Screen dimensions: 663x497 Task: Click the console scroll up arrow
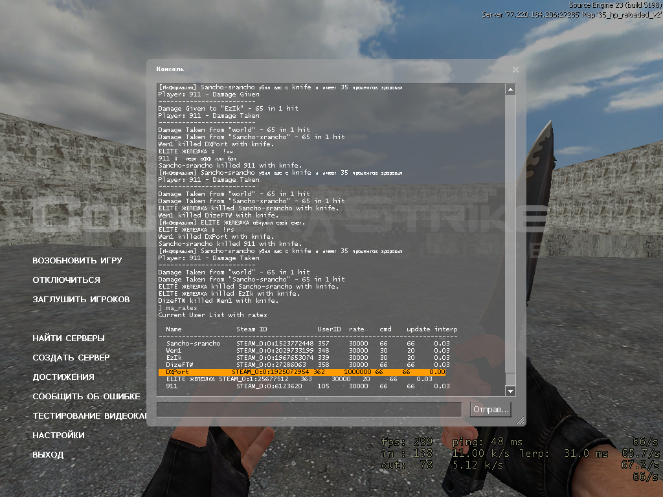pos(510,89)
